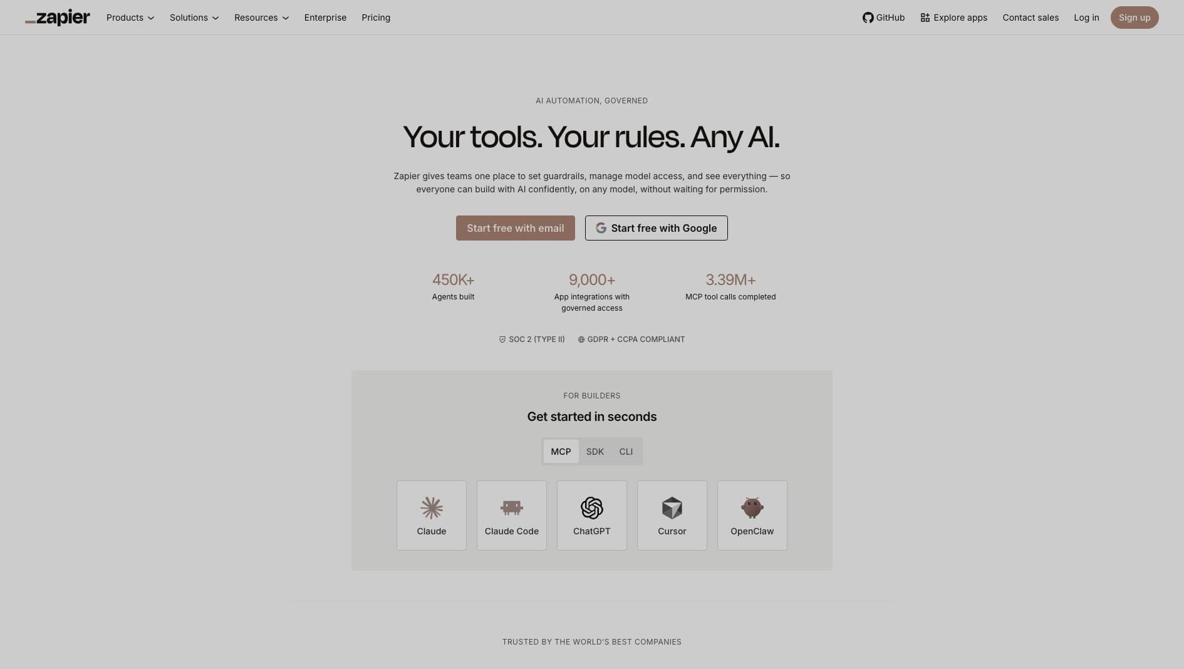Click the GDPR globe icon
1184x669 pixels.
(x=581, y=340)
